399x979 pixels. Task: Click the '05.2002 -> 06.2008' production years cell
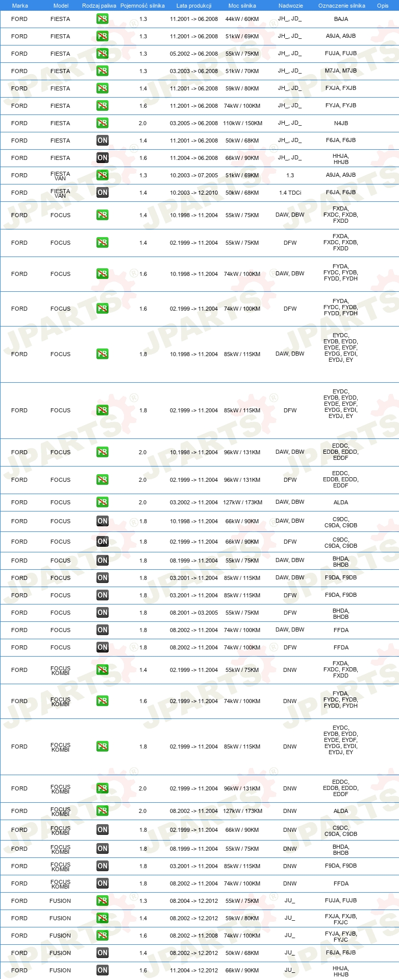pyautogui.click(x=194, y=54)
